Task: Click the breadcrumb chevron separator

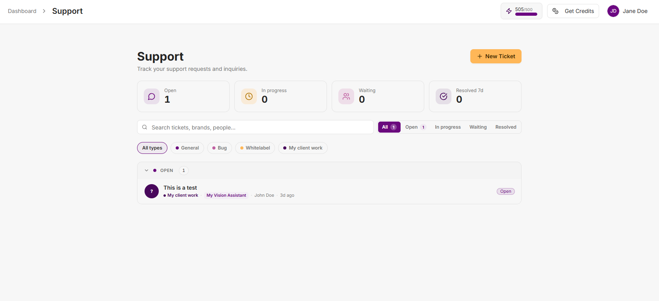Action: 44,11
